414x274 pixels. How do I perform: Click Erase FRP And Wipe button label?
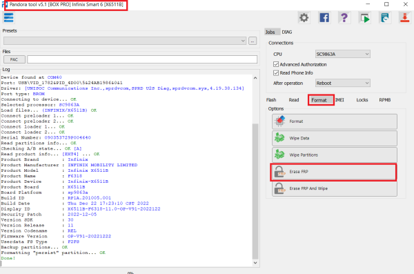(x=308, y=188)
